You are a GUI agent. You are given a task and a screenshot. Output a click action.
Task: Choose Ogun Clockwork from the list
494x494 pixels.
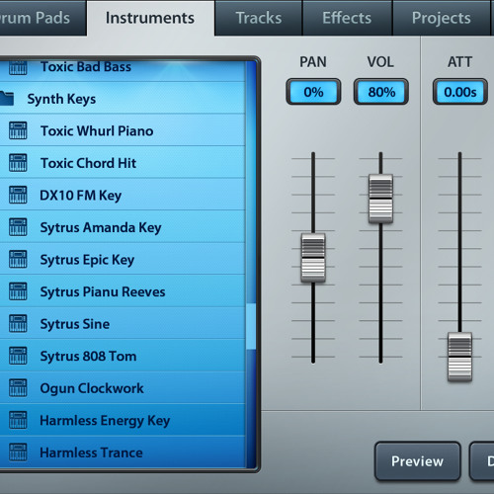(123, 387)
